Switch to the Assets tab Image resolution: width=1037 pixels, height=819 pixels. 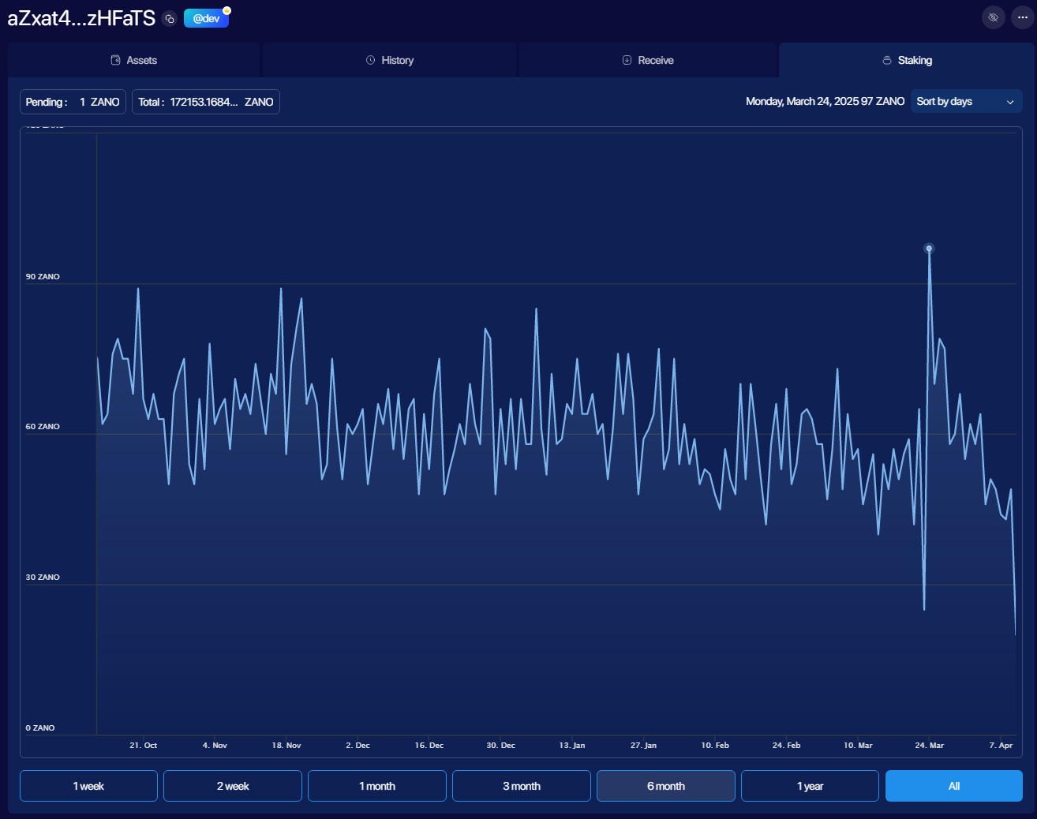click(134, 60)
